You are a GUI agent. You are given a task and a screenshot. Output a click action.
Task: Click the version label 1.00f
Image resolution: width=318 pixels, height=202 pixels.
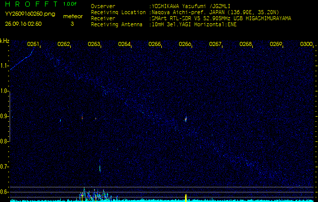coord(70,4)
